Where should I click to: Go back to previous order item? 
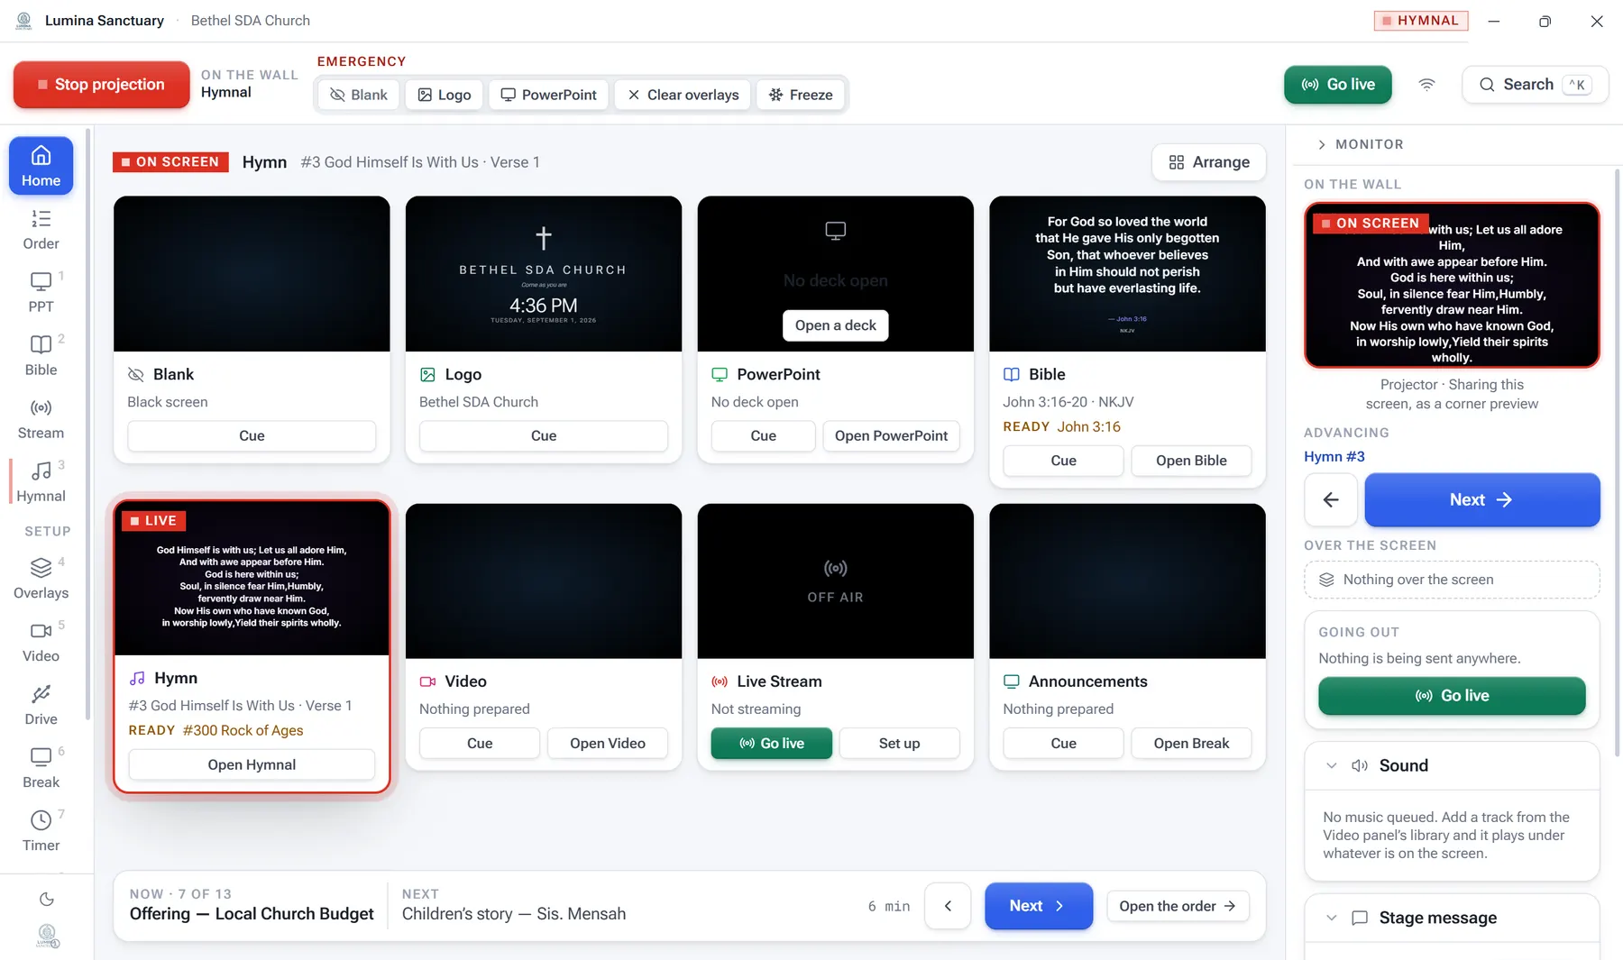[948, 906]
